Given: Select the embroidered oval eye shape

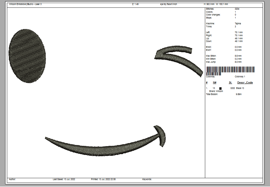Looking at the screenshot, I should coord(27,56).
